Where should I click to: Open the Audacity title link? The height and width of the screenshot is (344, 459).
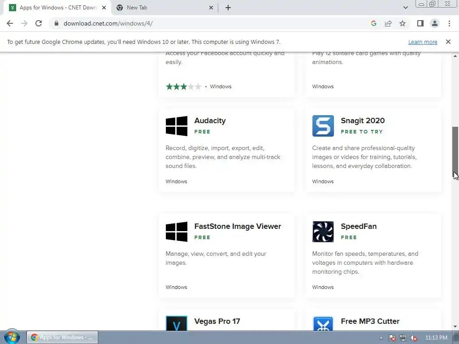click(x=210, y=120)
